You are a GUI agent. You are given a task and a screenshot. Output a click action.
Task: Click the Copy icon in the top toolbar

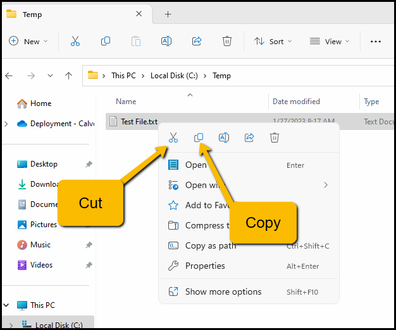(x=106, y=41)
